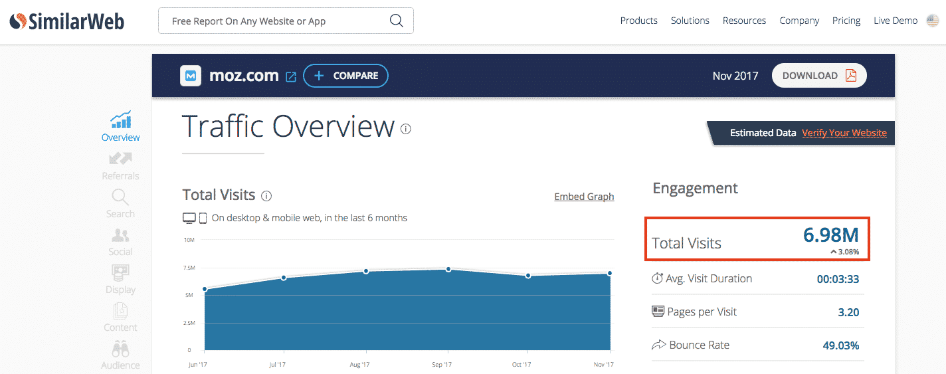Open the Live Demo link
Image resolution: width=946 pixels, height=374 pixels.
896,21
